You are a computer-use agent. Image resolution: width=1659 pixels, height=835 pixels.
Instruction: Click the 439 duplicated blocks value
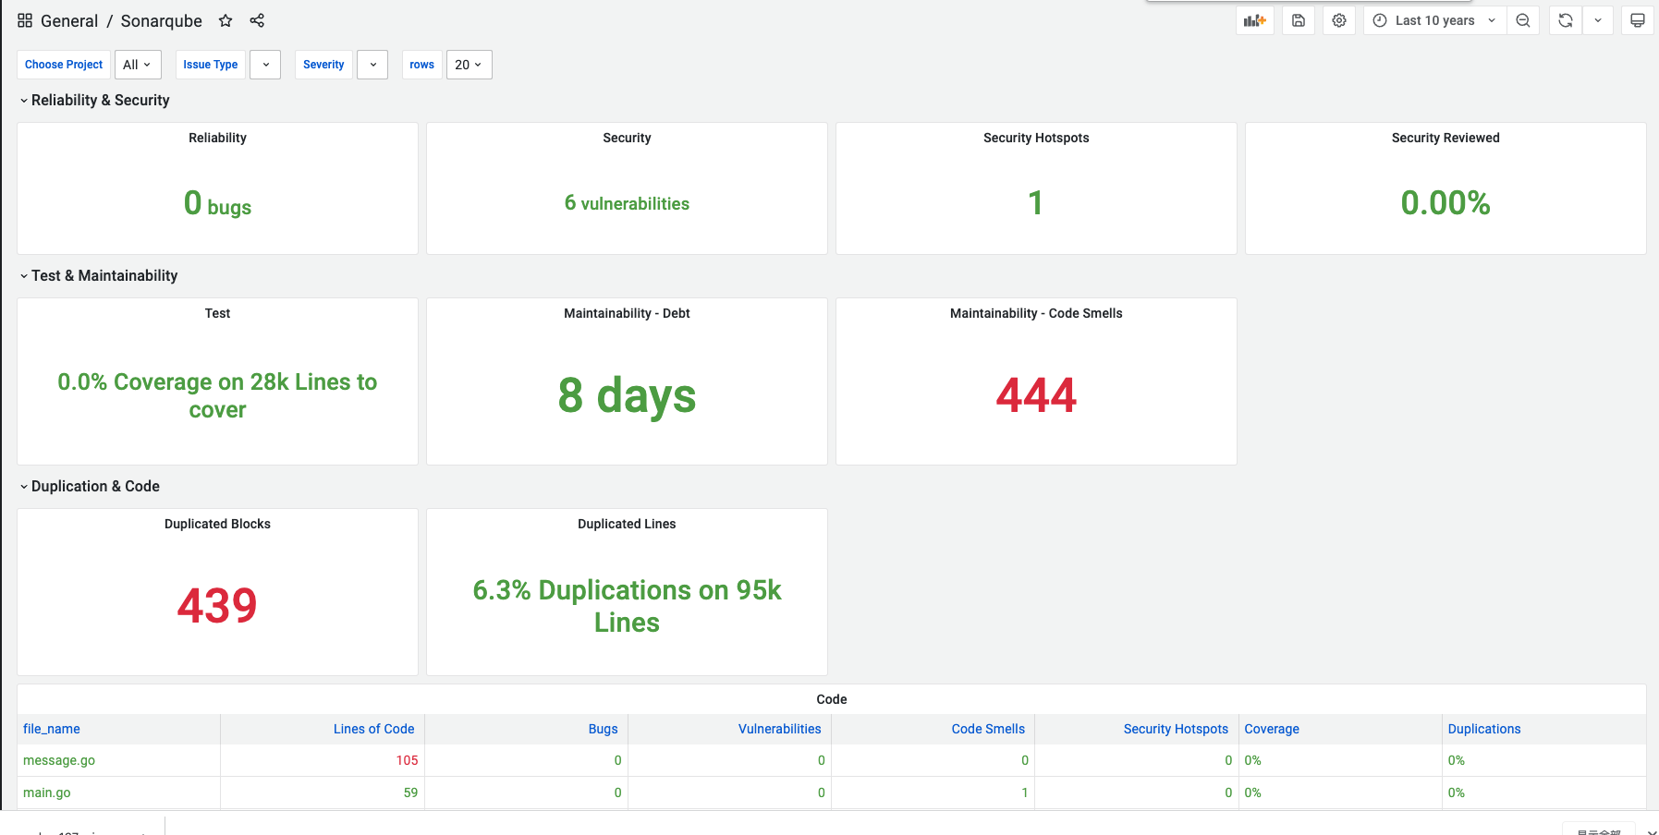coord(217,606)
